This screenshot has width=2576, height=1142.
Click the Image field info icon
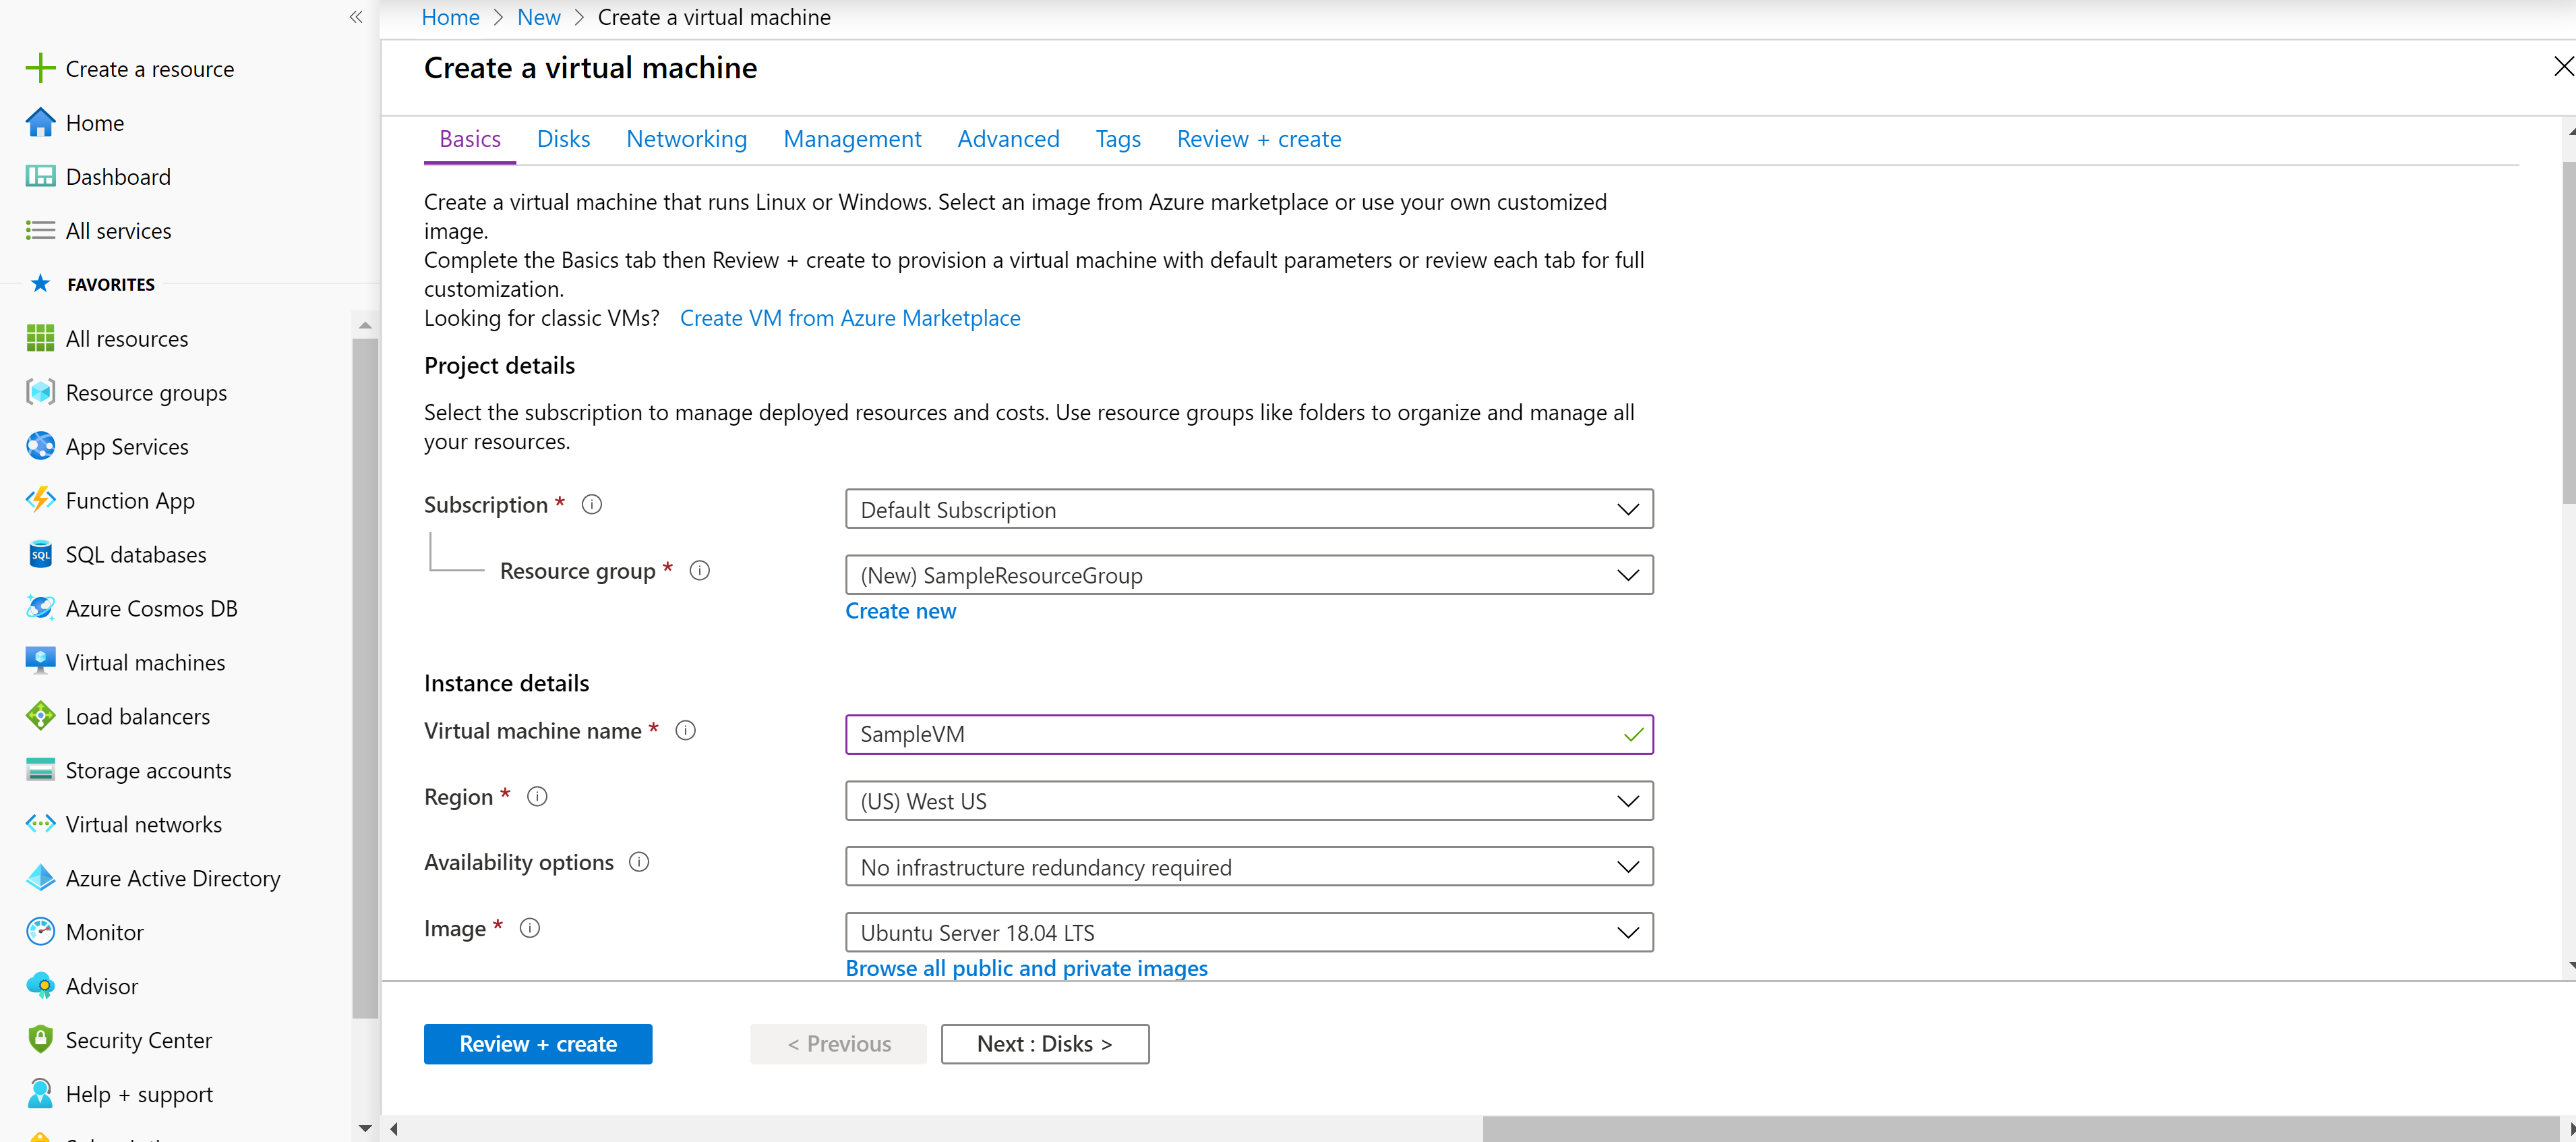(530, 927)
